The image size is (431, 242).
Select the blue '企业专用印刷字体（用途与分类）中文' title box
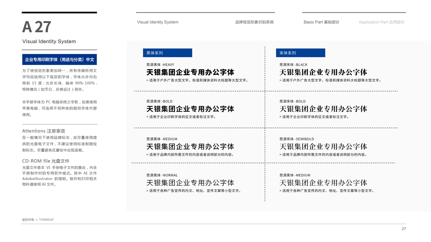(60, 60)
